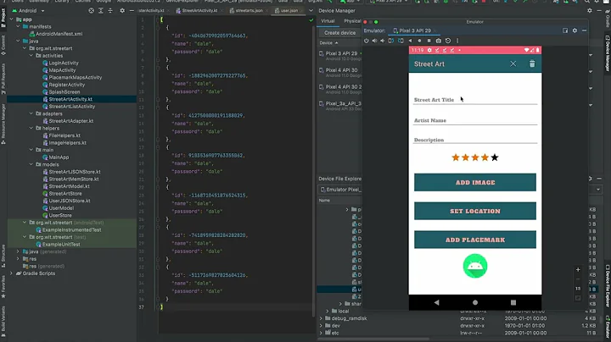Select Pixel 3 API 29 emulator tab
The image size is (611, 342).
(x=415, y=30)
